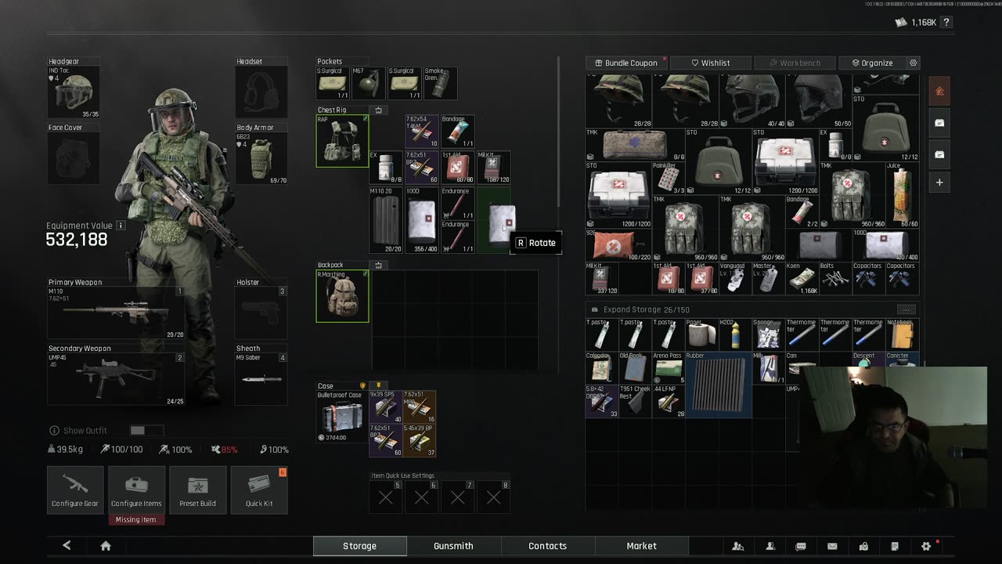Open the second storage page tab
The height and width of the screenshot is (564, 1002).
pos(939,122)
